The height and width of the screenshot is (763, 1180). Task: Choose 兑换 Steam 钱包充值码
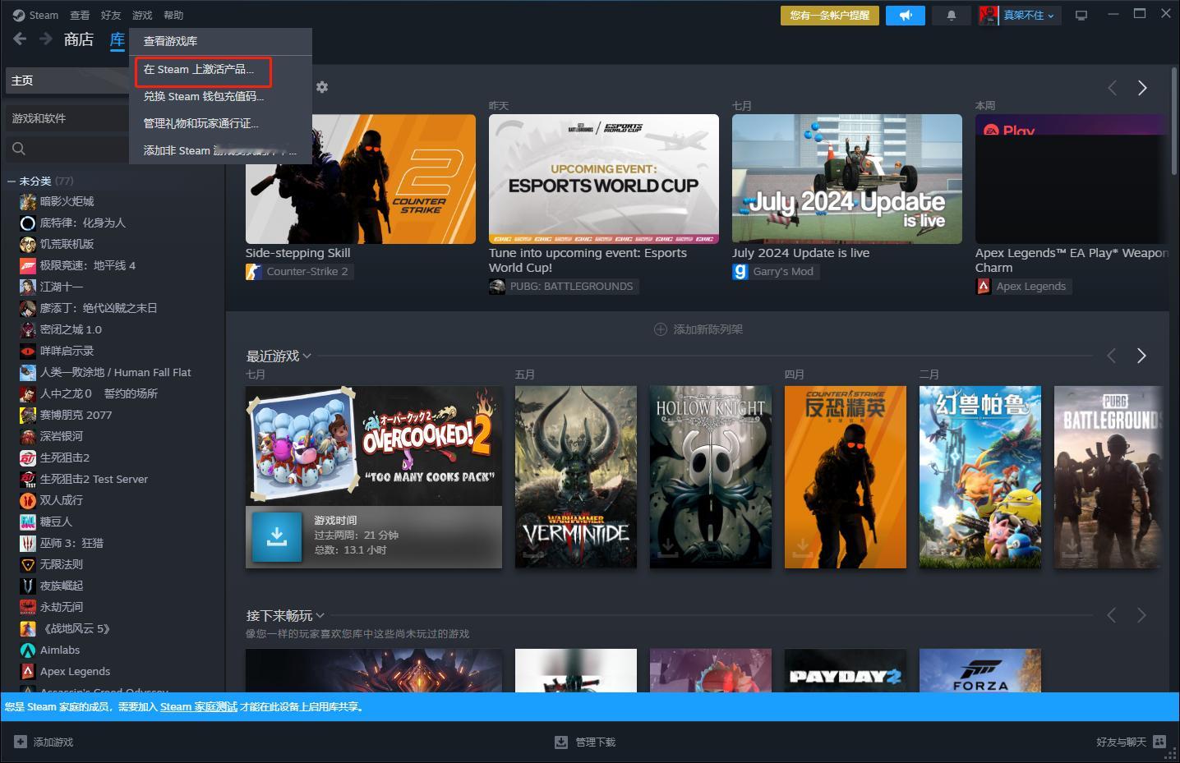click(x=220, y=96)
